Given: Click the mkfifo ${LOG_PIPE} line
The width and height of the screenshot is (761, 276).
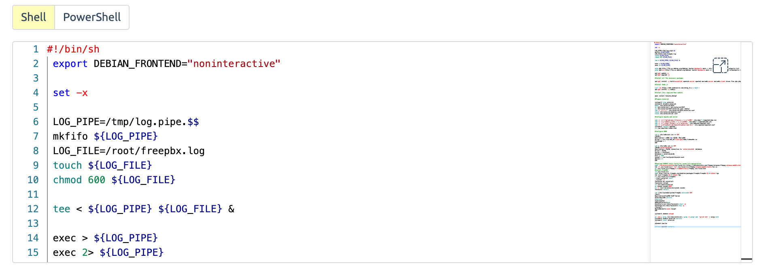Looking at the screenshot, I should [x=105, y=136].
